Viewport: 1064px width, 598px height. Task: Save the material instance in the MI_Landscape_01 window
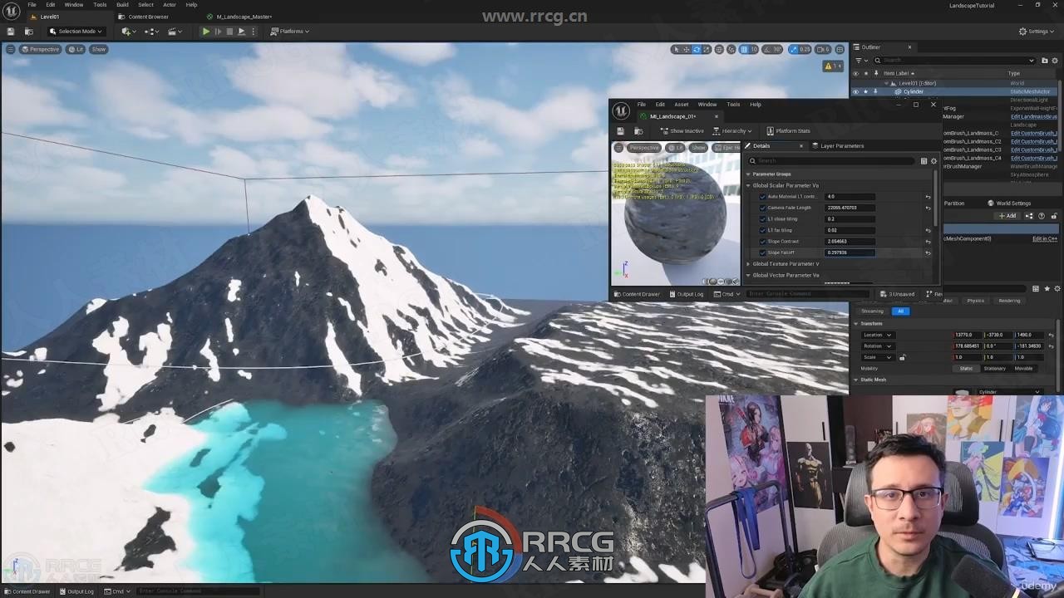tap(620, 131)
